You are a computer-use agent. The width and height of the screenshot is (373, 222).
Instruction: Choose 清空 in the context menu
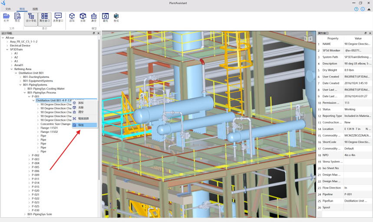(85, 112)
